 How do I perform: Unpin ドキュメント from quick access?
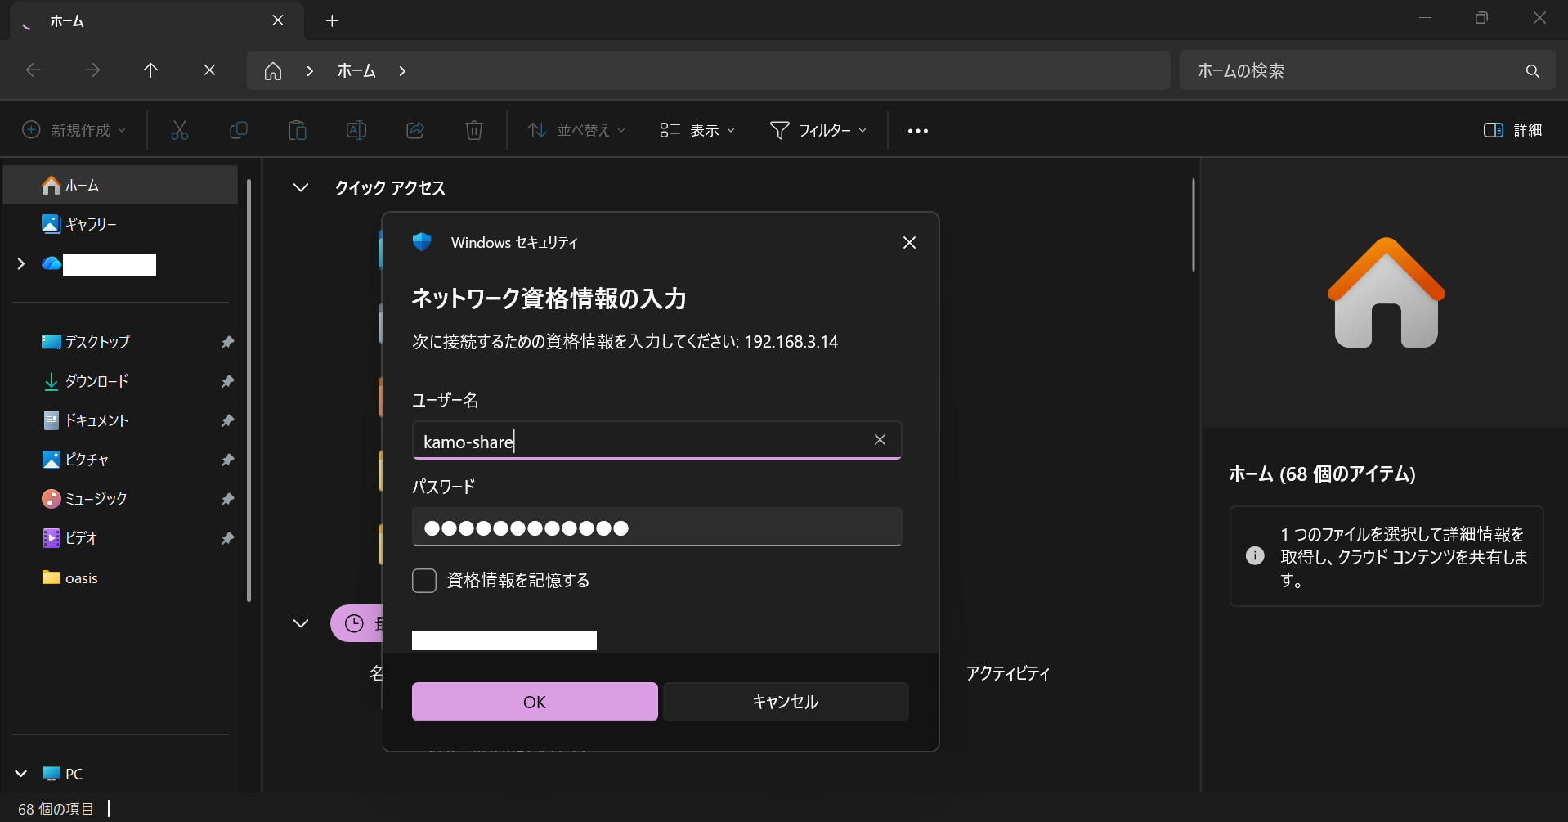226,420
